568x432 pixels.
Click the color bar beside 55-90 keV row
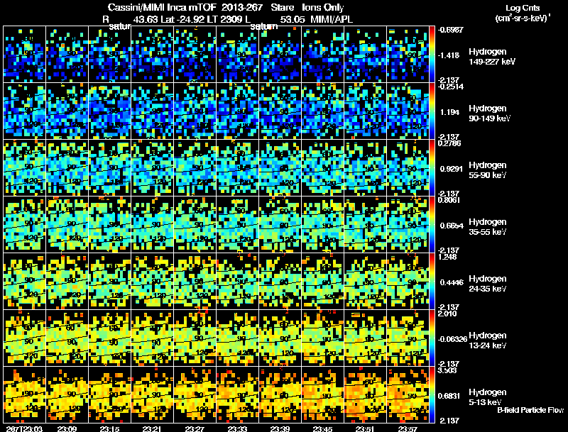tap(432, 167)
